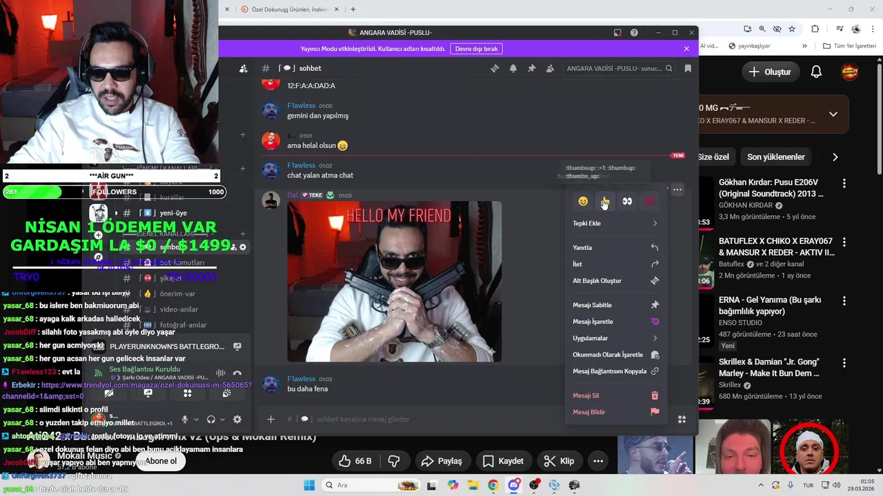Screen dimensions: 883x496
Task: Click YouTube Paylaş share button
Action: pos(441,461)
